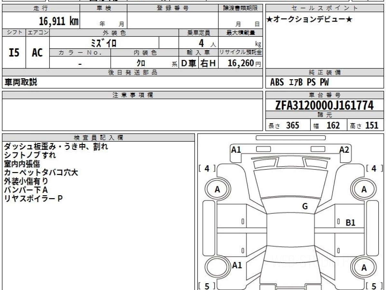
Task: Select the 最大積載量 header
Action: (x=241, y=33)
